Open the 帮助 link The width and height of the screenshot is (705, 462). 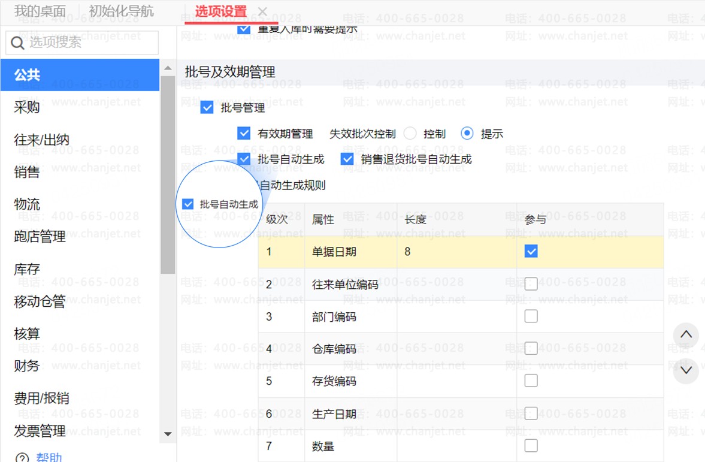click(49, 458)
